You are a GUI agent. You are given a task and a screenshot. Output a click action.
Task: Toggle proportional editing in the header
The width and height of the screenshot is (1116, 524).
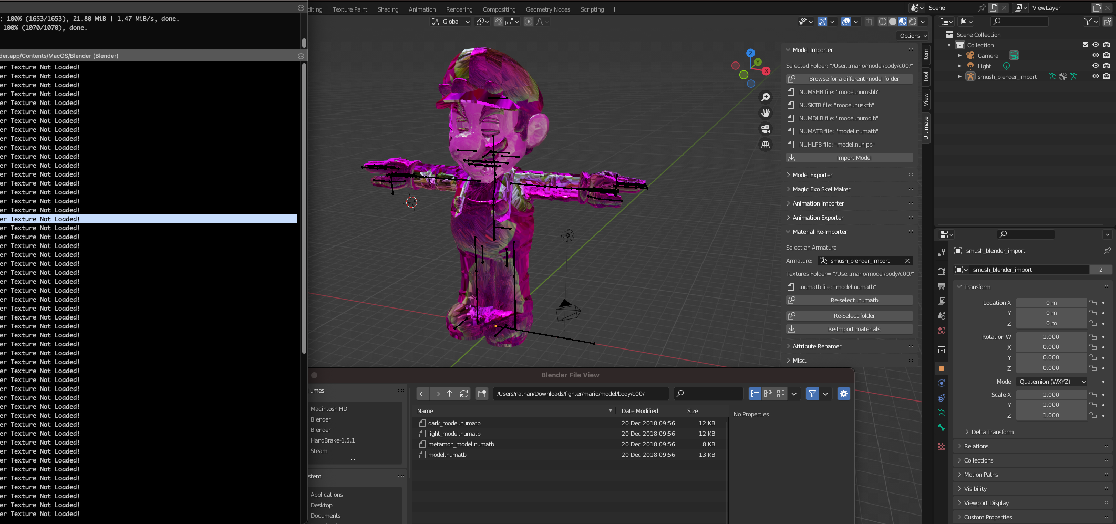click(528, 22)
